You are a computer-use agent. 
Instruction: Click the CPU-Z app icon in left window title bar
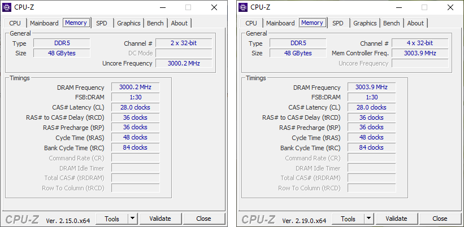click(x=7, y=7)
